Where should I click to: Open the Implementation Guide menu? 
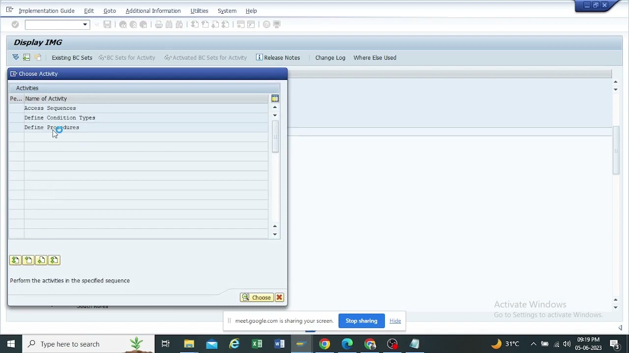pos(47,11)
